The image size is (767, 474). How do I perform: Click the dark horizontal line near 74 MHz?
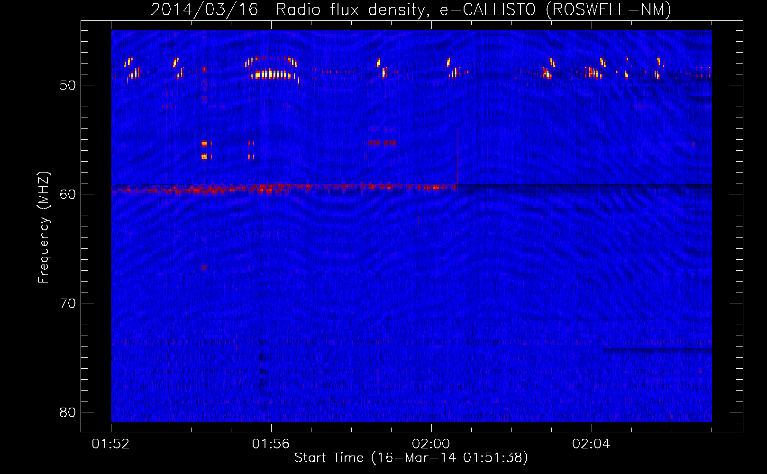(657, 350)
